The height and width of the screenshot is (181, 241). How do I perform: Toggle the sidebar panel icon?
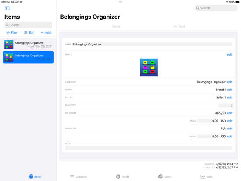(7, 8)
